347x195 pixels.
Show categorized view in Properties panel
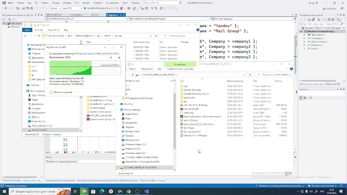point(301,98)
